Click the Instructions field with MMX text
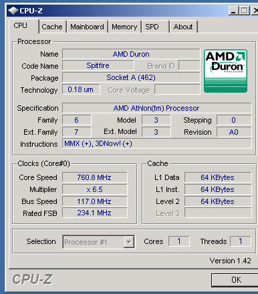Screen dimensions: 258x294 click(x=156, y=143)
